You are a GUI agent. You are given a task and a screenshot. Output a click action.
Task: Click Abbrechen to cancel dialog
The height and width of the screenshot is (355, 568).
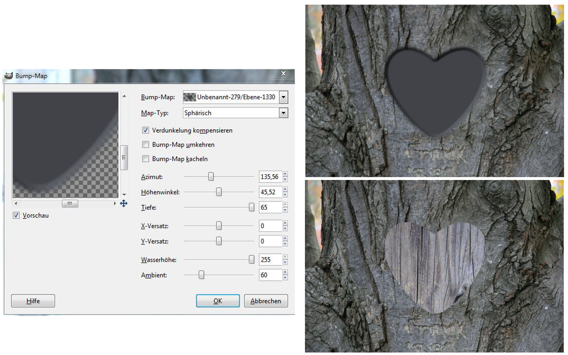[x=266, y=301]
